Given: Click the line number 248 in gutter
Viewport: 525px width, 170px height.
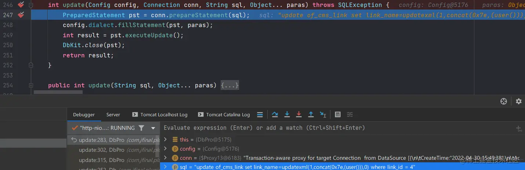Looking at the screenshot, I should click(x=8, y=25).
